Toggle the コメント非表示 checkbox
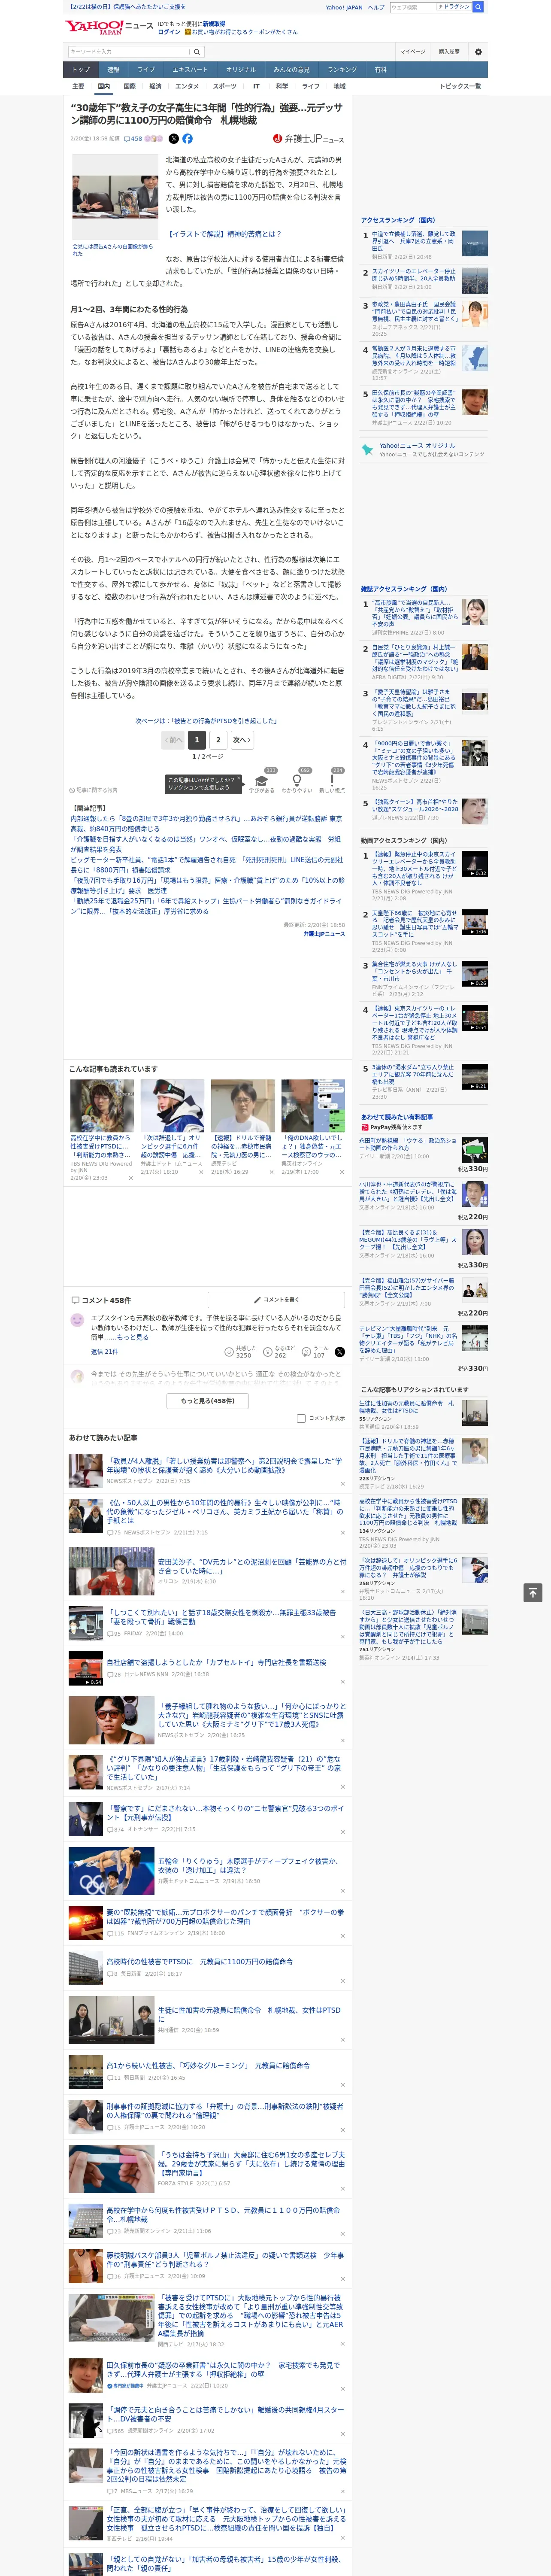The width and height of the screenshot is (551, 2576). [x=301, y=1418]
